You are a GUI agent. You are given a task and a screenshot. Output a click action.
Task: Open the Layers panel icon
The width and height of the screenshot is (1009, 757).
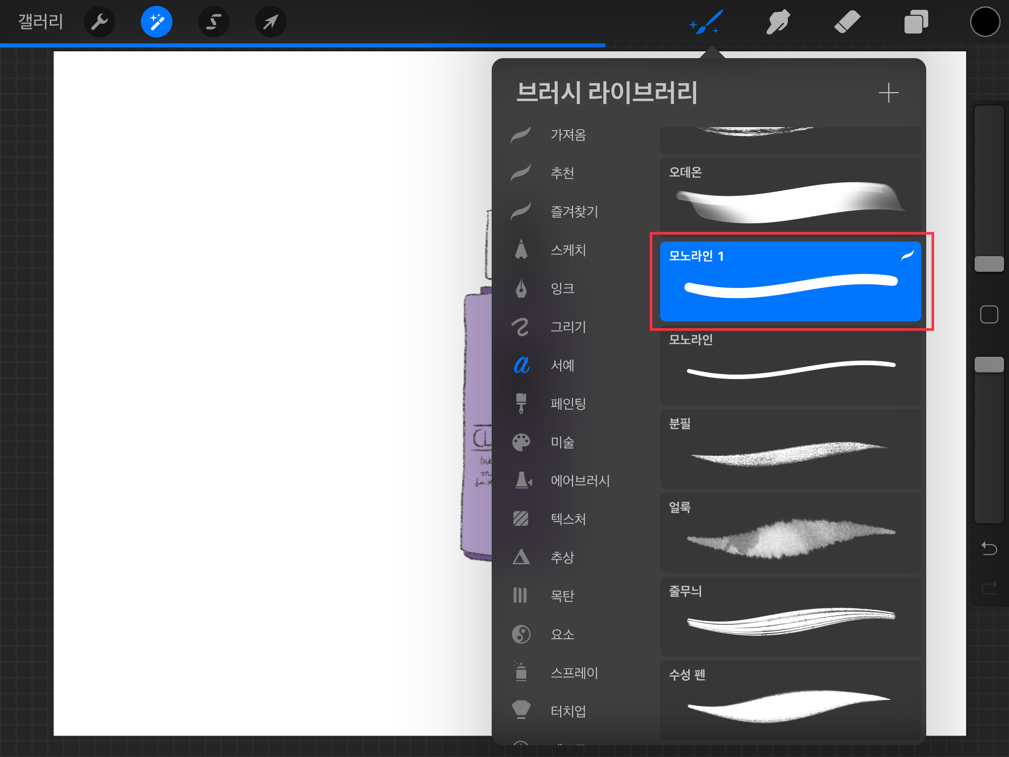point(916,22)
